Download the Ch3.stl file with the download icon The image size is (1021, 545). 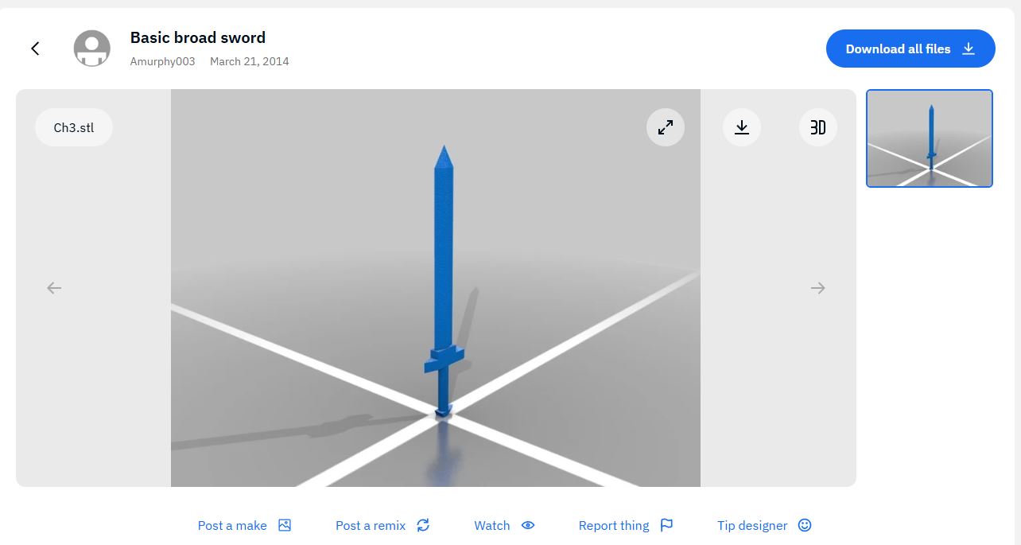742,127
